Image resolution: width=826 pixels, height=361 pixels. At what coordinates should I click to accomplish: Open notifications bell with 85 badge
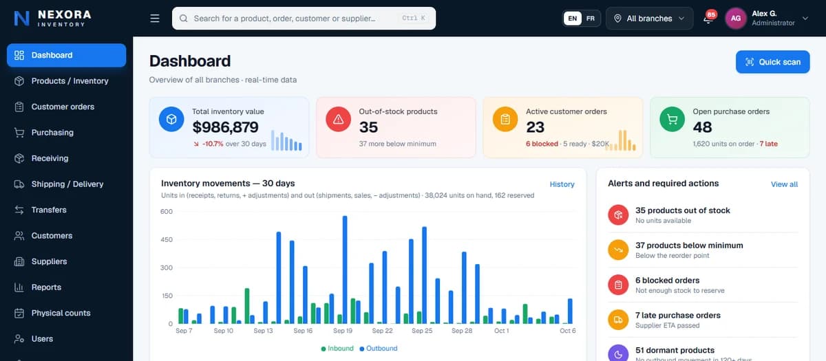tap(708, 17)
